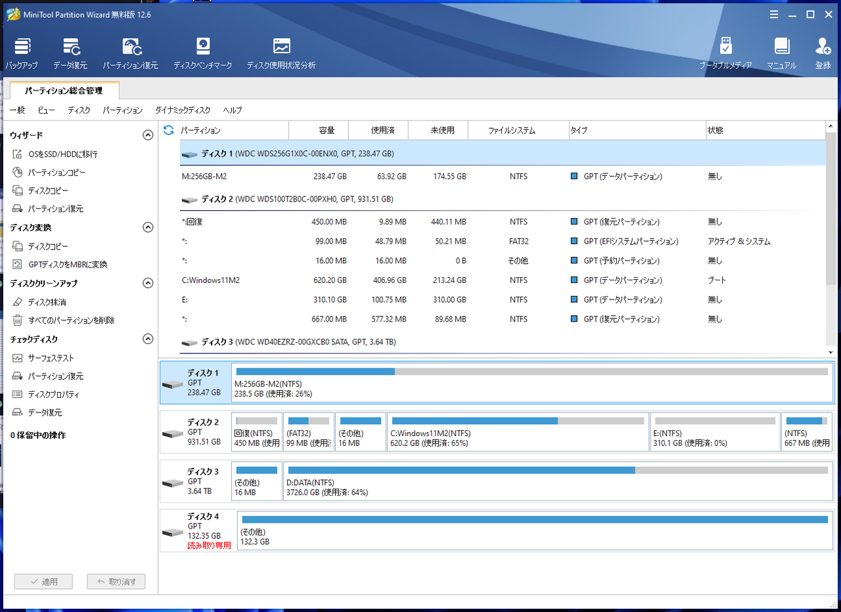Open パーティション復元 under ウィザード
841x612 pixels.
click(x=48, y=208)
